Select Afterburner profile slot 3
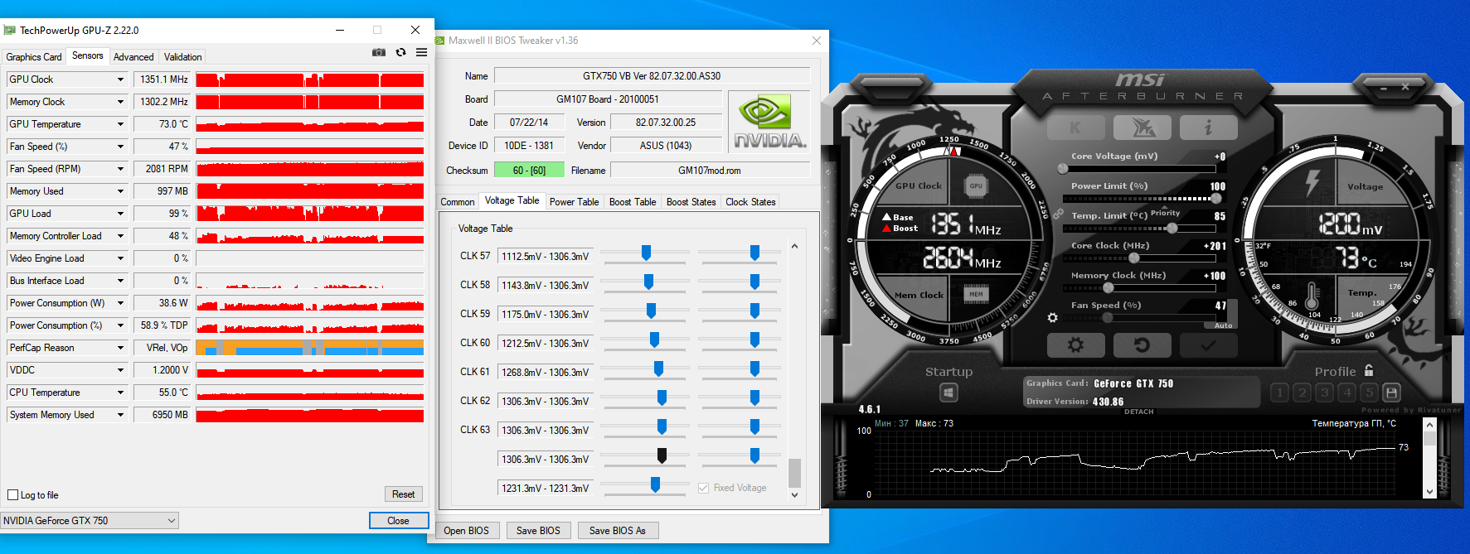Screen dimensions: 1470x554 pyautogui.click(x=1324, y=393)
